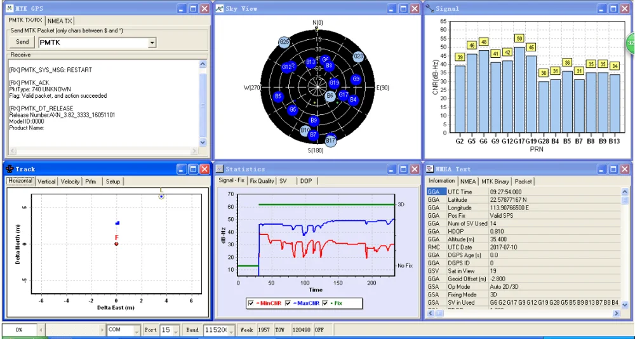Click the status bar scroll-right arrow
The height and width of the screenshot is (339, 635).
(x=103, y=329)
